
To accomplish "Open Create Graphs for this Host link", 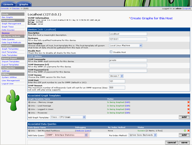I will point(151,18).
